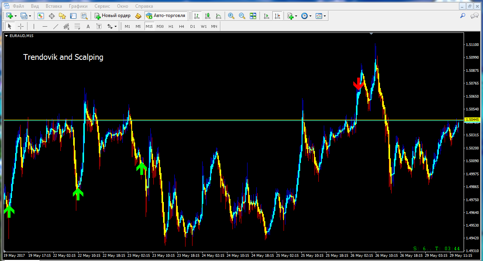Open the Market Watch panel icon
The width and height of the screenshot is (483, 261).
41,16
